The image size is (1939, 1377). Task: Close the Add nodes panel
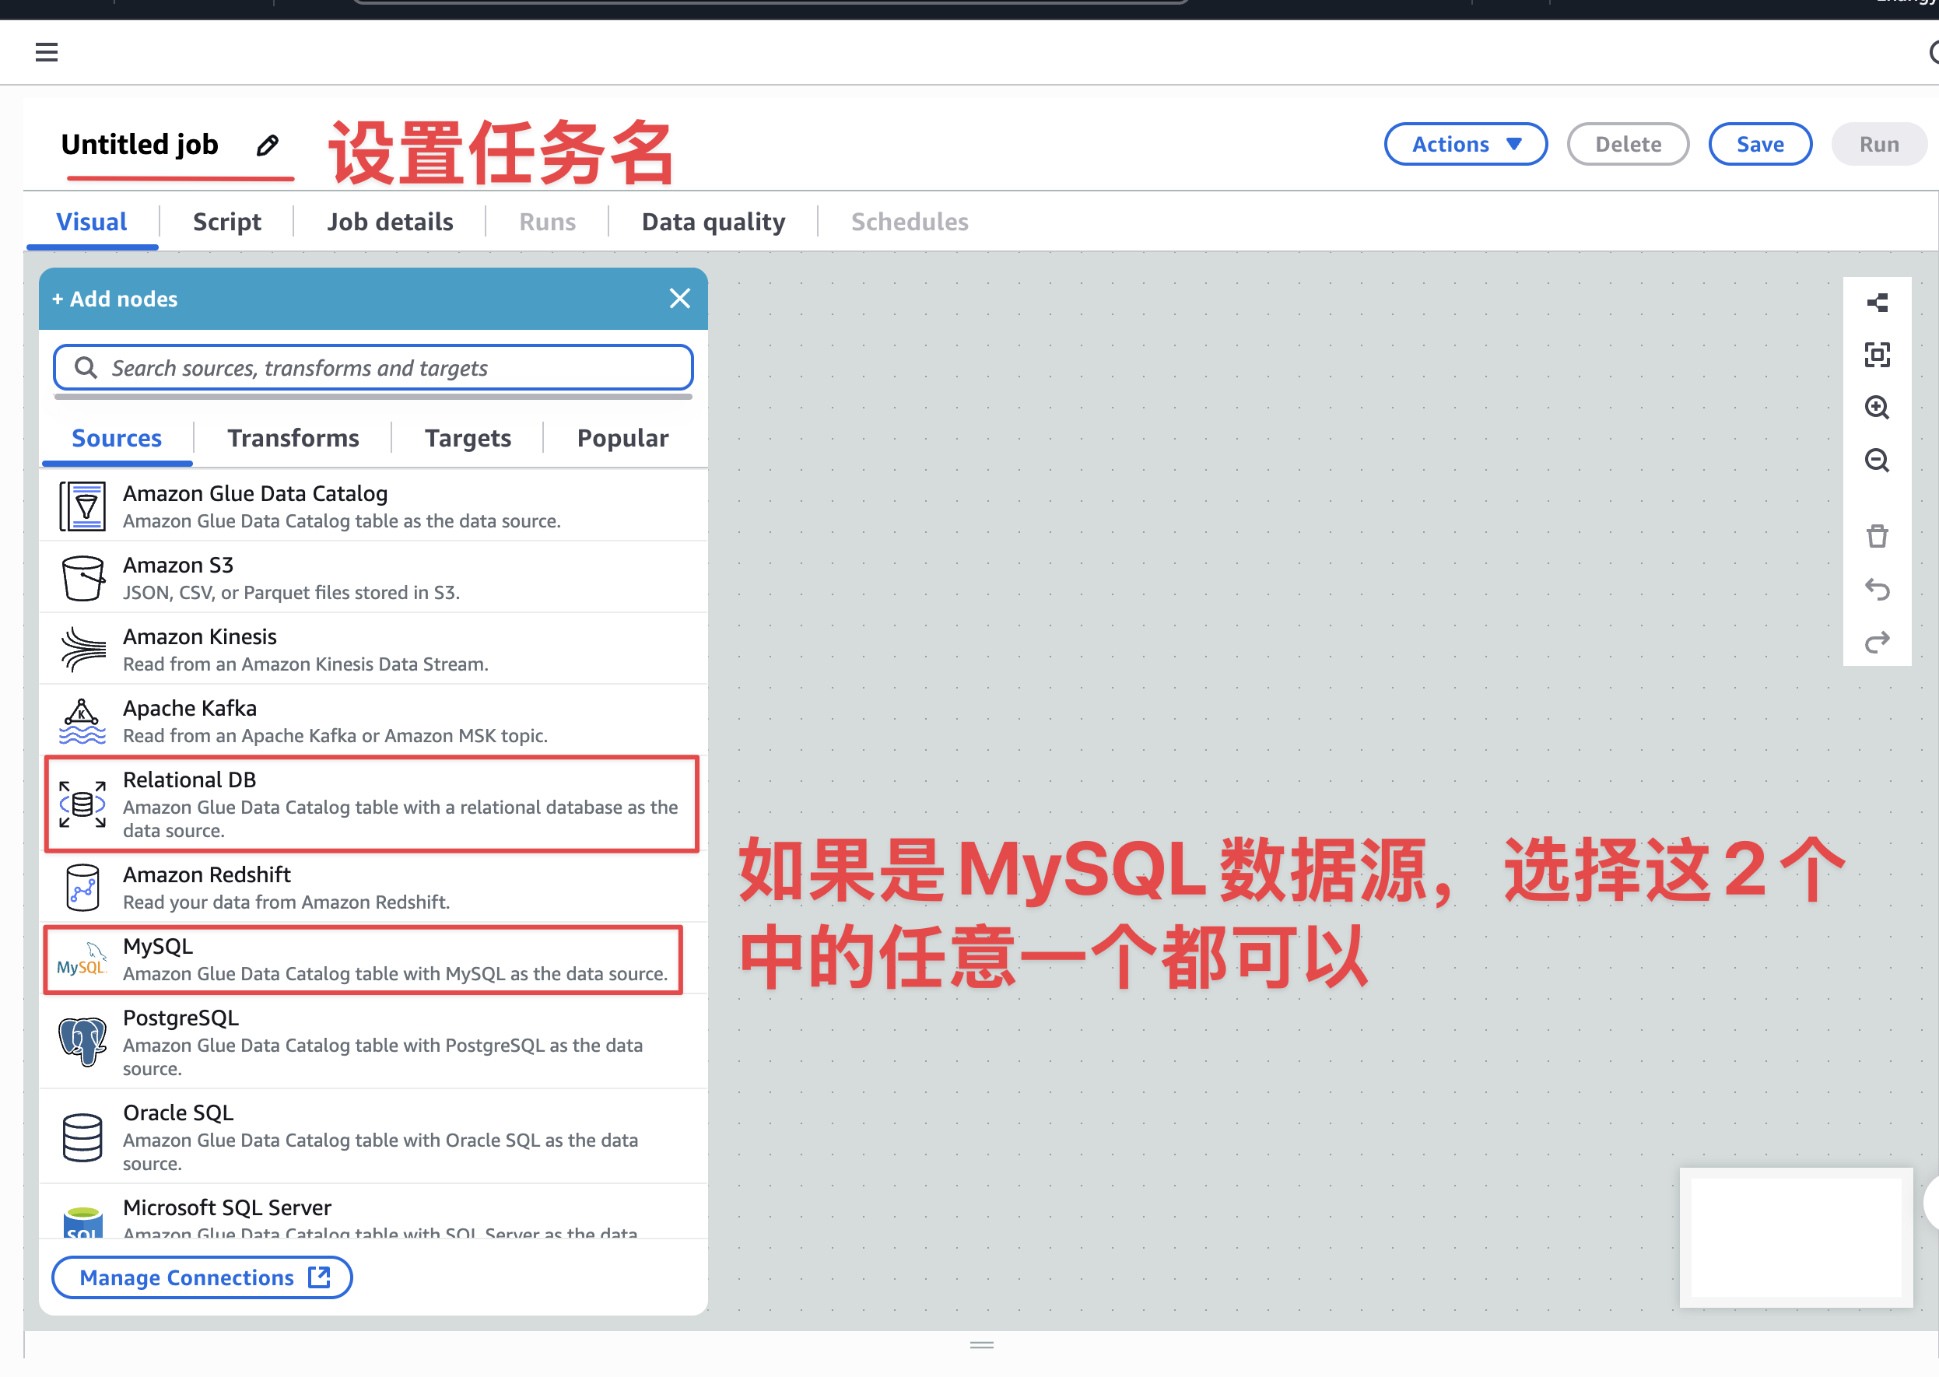[679, 299]
